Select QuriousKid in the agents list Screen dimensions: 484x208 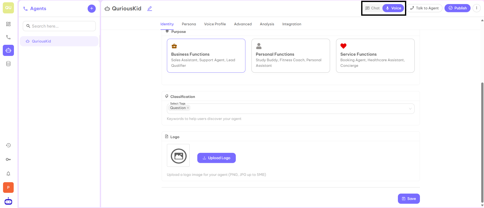click(x=59, y=41)
